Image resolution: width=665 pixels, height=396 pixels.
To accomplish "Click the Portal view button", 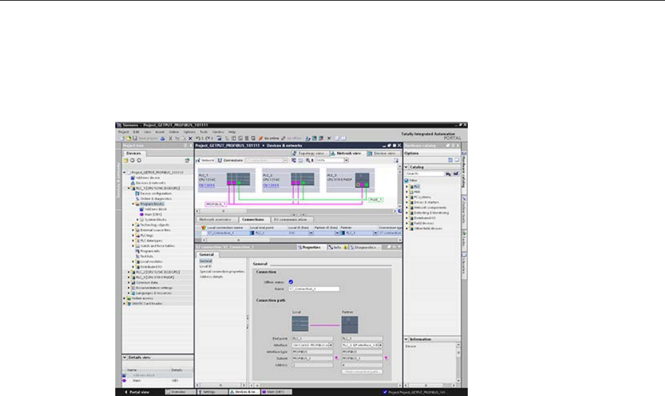I will point(137,392).
